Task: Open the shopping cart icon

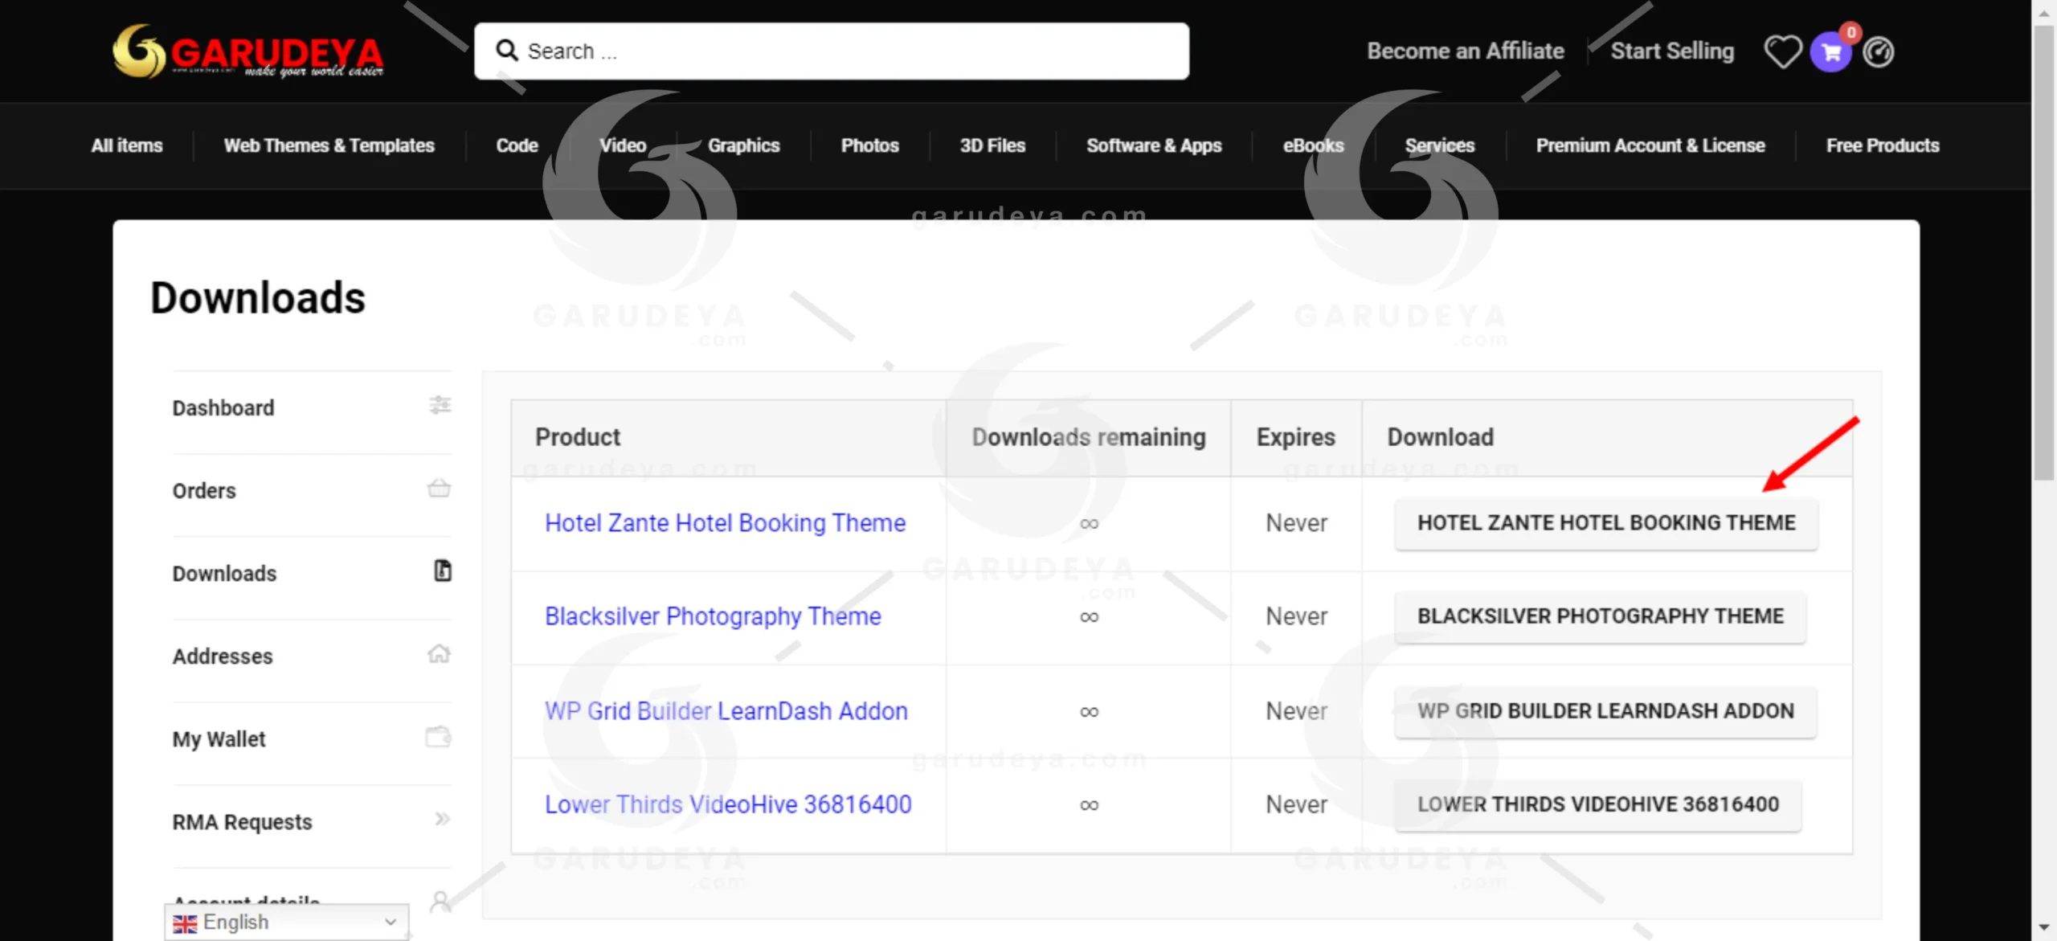Action: point(1830,52)
